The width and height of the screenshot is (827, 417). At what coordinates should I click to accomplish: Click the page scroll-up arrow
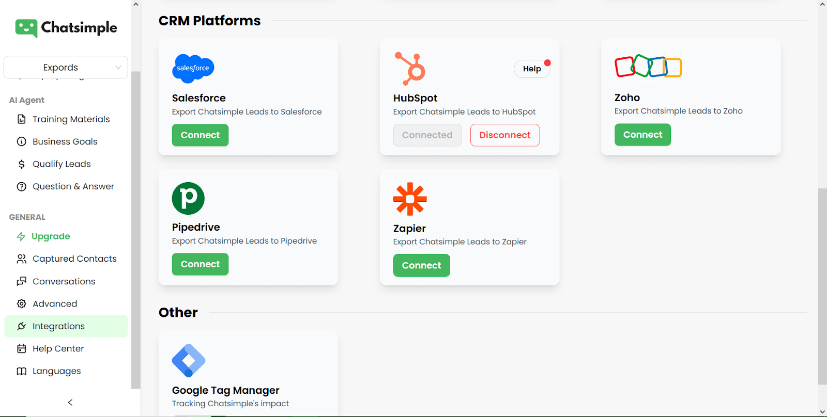tap(822, 5)
